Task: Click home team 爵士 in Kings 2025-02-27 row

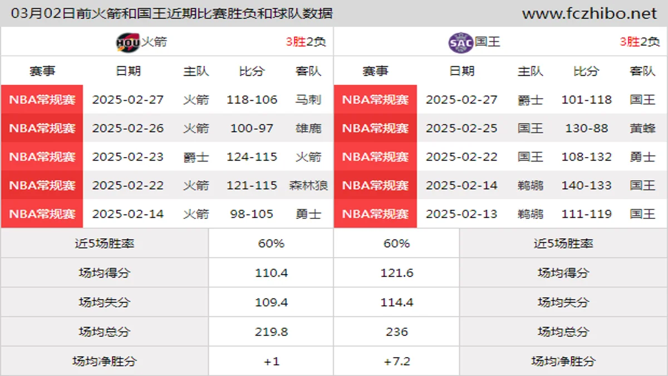Action: click(x=530, y=100)
